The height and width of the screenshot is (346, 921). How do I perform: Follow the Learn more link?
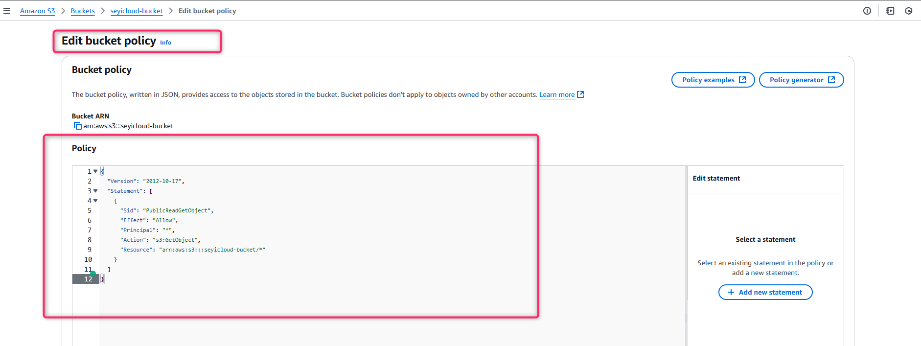(x=561, y=94)
